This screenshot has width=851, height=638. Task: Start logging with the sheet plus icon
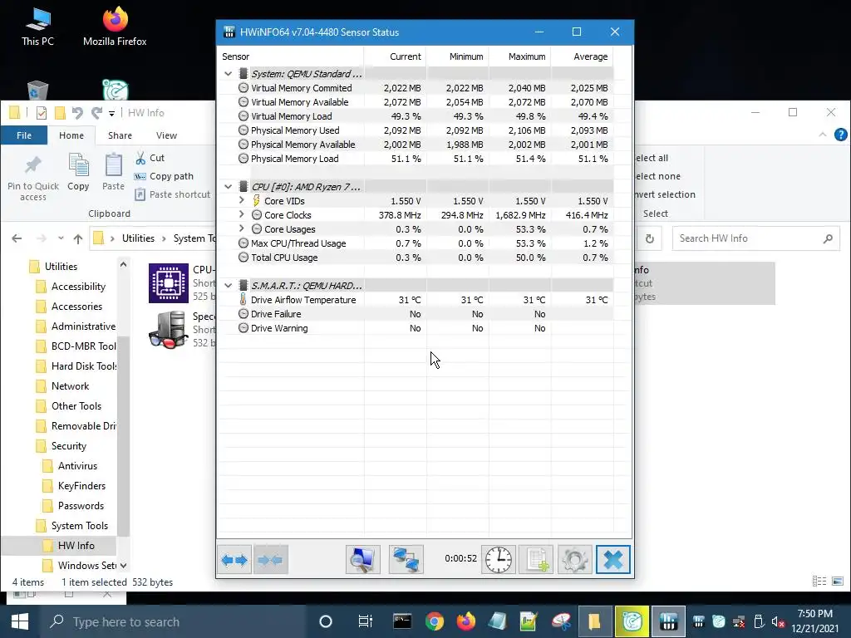[536, 560]
